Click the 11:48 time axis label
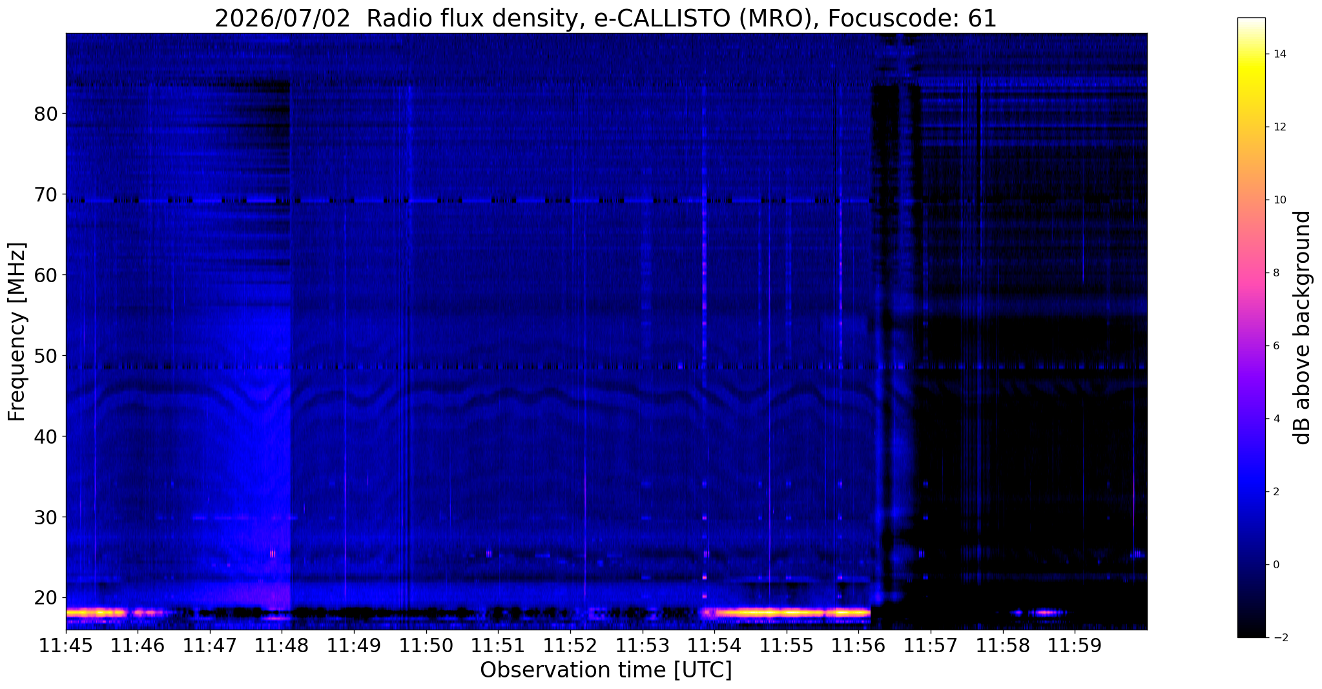This screenshot has width=1322, height=689. (282, 645)
